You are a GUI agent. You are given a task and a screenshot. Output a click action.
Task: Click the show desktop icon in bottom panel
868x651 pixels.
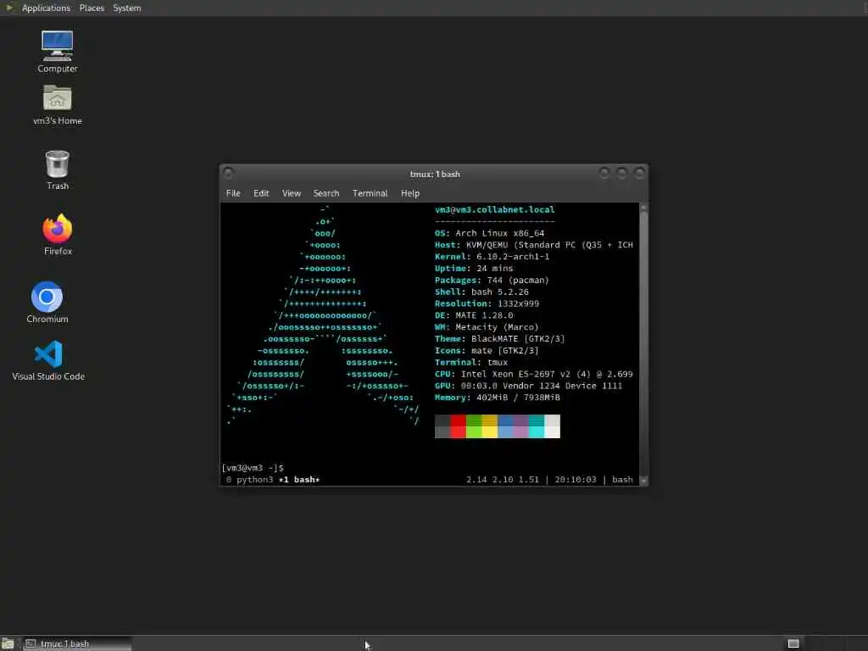[x=7, y=644]
